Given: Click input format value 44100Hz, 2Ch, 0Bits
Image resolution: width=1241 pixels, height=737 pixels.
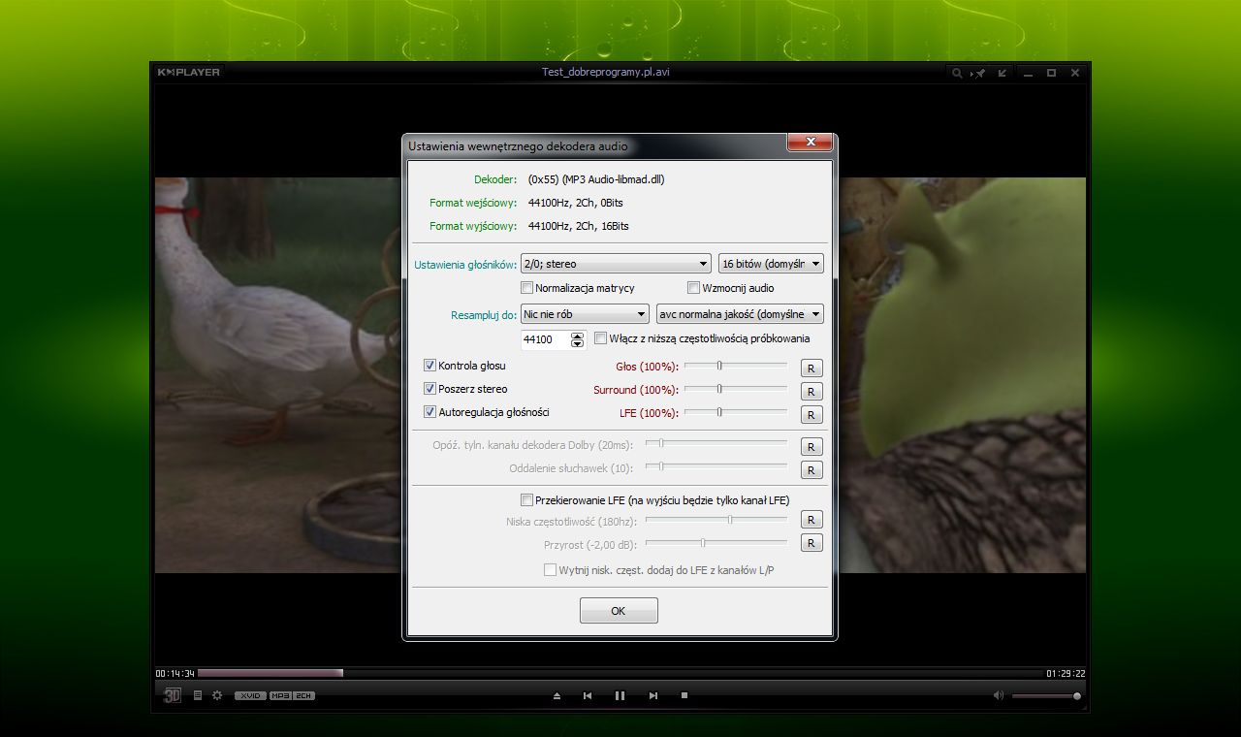Looking at the screenshot, I should 576,203.
